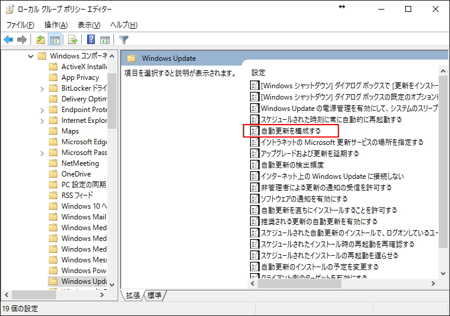Click folder icon next to PC 設定の同期
Viewport: 450px width, 316px height.
point(53,184)
